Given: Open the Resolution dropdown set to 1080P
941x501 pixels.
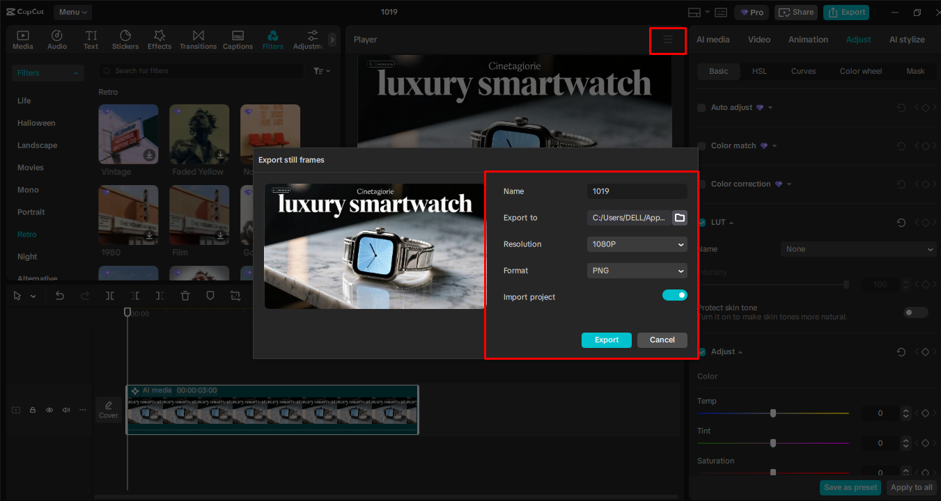Looking at the screenshot, I should (636, 244).
